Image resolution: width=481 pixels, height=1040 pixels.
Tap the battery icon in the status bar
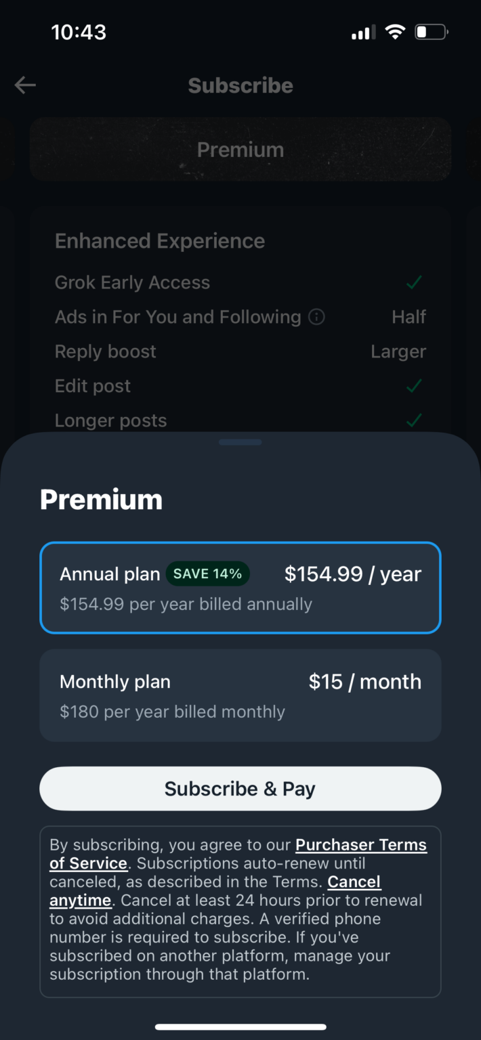[x=431, y=31]
